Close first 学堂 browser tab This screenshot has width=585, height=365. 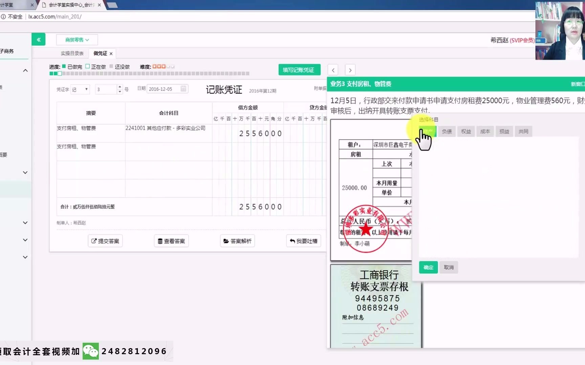pos(32,5)
